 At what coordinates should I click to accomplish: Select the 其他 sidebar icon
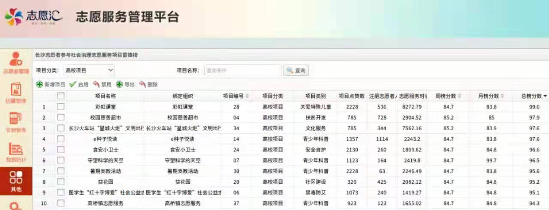[16, 180]
